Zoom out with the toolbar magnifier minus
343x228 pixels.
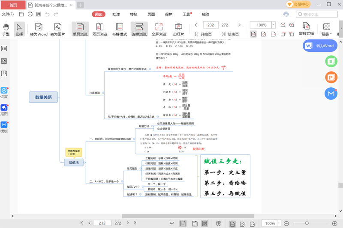283,25
